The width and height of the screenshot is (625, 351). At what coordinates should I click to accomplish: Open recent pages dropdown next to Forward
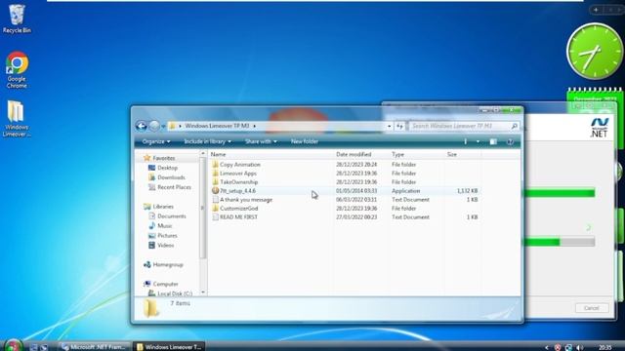tap(163, 126)
